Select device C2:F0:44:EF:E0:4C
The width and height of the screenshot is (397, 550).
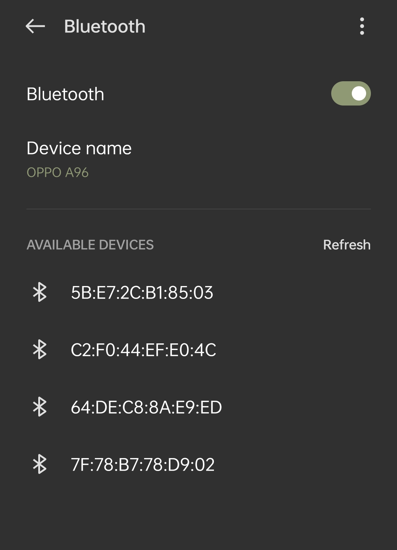click(198, 350)
